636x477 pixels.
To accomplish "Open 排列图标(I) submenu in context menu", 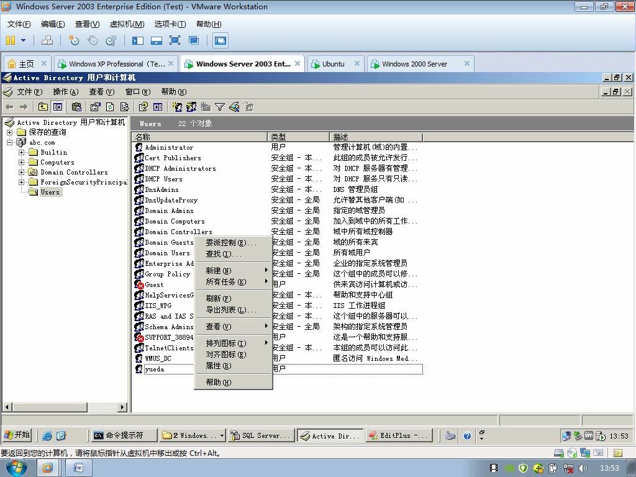I will click(234, 343).
